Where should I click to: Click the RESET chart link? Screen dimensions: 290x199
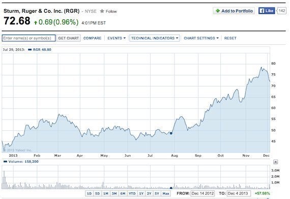click(x=230, y=38)
